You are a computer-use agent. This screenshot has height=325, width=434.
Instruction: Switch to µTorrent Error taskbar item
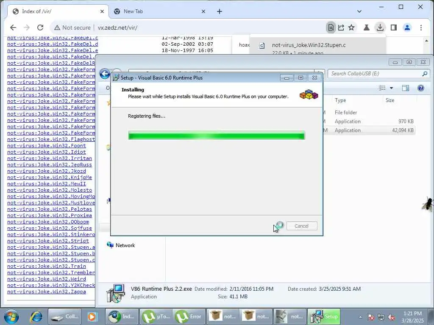pyautogui.click(x=189, y=317)
